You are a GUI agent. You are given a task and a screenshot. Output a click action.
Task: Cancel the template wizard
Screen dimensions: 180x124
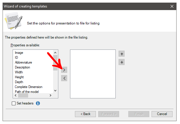pyautogui.click(x=162, y=114)
